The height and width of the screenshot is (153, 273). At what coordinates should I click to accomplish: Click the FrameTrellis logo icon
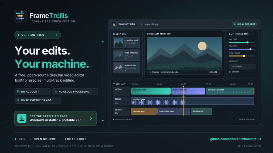click(x=20, y=16)
